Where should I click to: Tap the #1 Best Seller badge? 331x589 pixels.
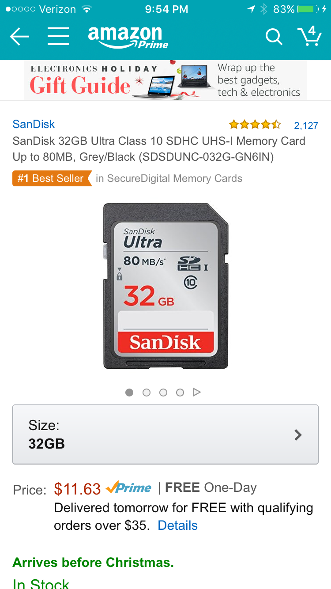click(52, 178)
